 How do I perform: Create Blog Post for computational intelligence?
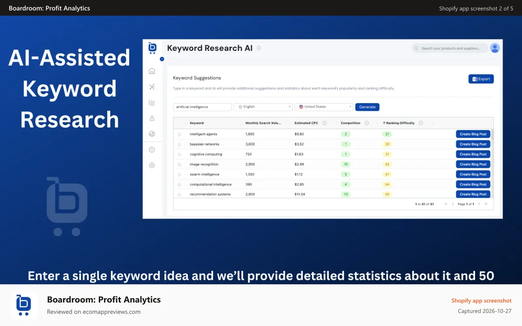(x=473, y=184)
